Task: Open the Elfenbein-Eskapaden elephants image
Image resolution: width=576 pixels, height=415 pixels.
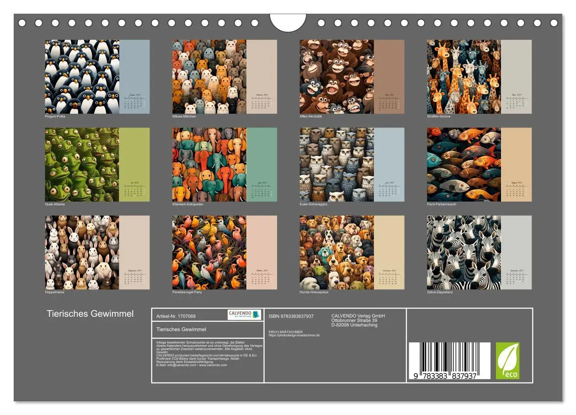Action: point(209,165)
